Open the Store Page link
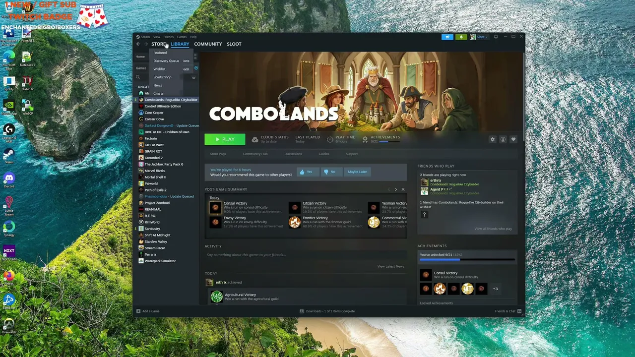 218,154
